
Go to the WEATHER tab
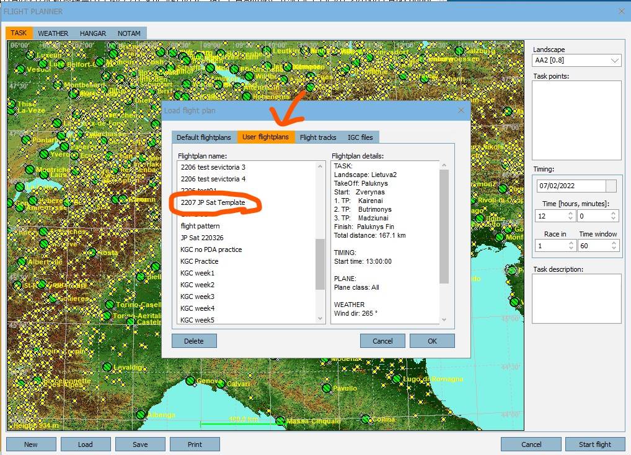tap(53, 33)
